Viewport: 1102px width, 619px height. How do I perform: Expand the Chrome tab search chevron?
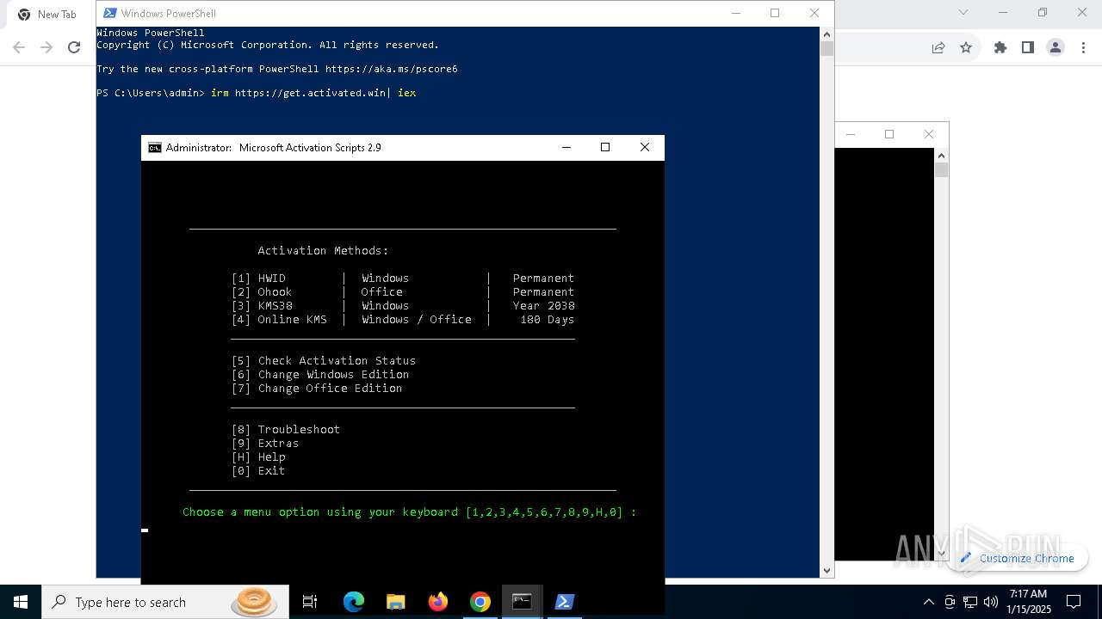[963, 12]
